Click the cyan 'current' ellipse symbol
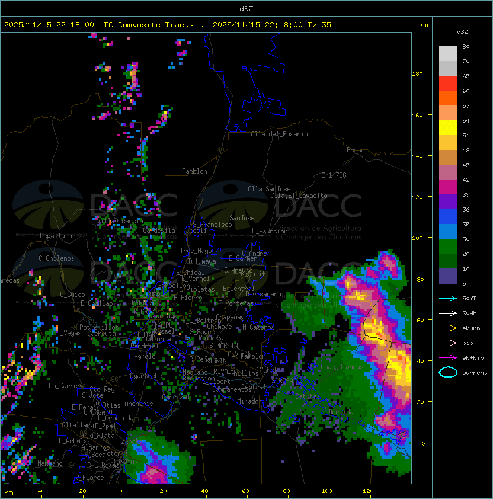 tap(448, 372)
